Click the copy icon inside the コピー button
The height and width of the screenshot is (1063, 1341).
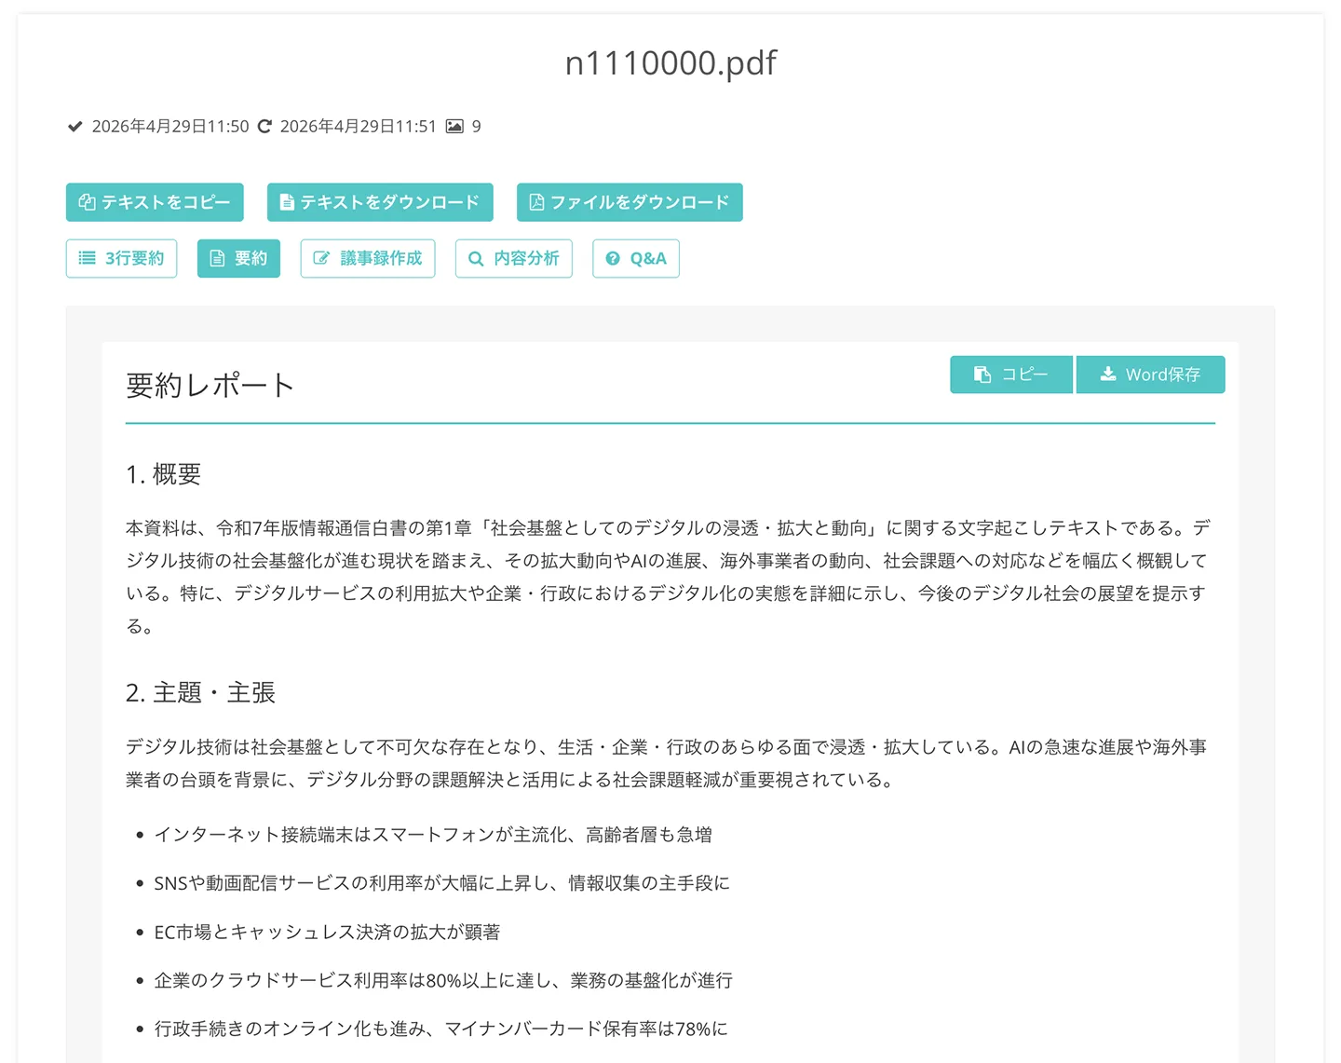point(981,374)
